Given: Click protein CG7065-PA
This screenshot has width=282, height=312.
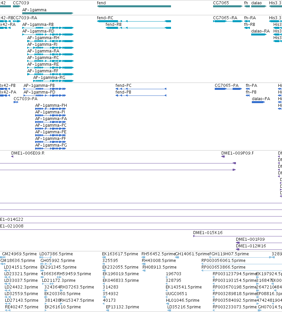Looking at the screenshot, I should (x=228, y=89).
